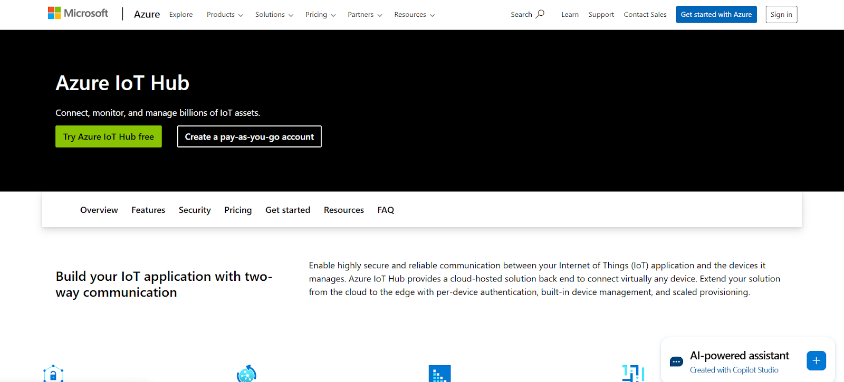The image size is (844, 382).
Task: Click the blue circuit pattern icon
Action: click(x=633, y=374)
